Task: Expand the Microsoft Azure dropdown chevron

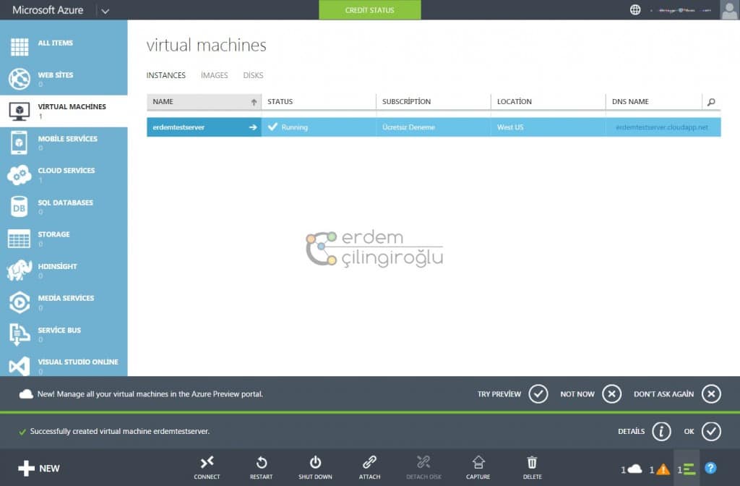Action: point(106,11)
